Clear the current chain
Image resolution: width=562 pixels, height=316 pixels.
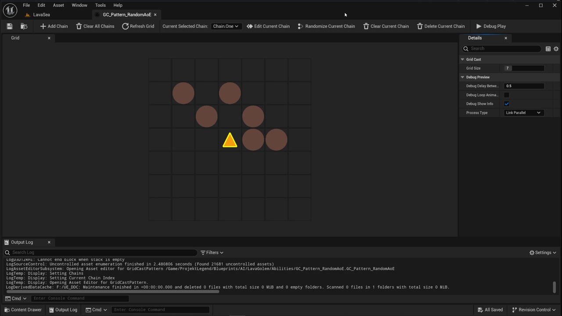(386, 26)
